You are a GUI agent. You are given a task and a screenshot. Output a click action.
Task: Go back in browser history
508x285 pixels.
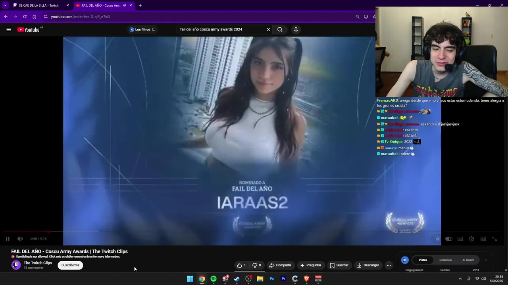coord(6,17)
